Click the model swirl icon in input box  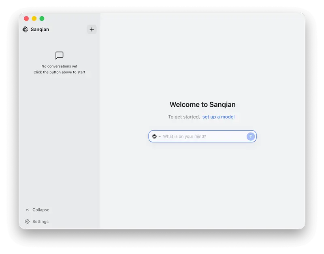154,137
